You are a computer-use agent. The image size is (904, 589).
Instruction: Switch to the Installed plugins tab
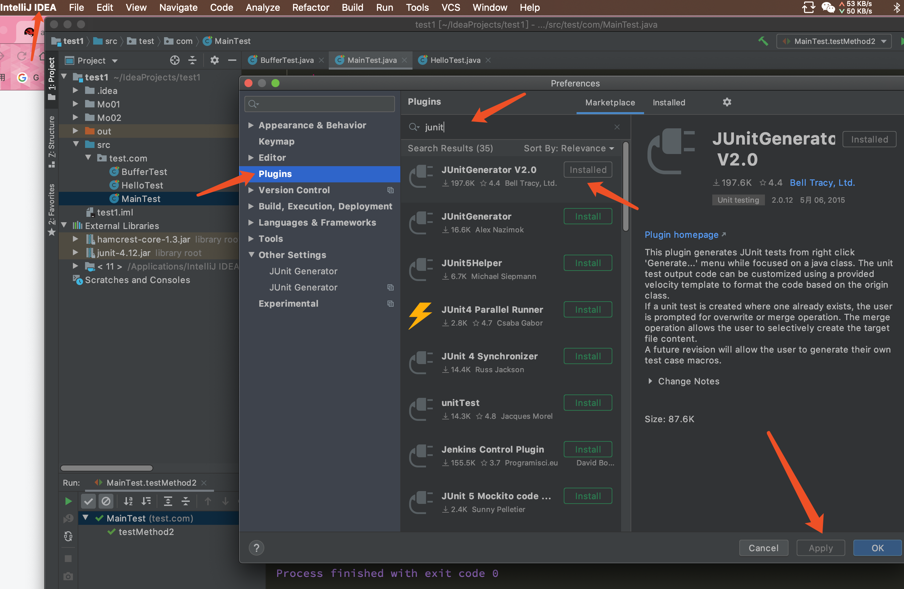(668, 103)
